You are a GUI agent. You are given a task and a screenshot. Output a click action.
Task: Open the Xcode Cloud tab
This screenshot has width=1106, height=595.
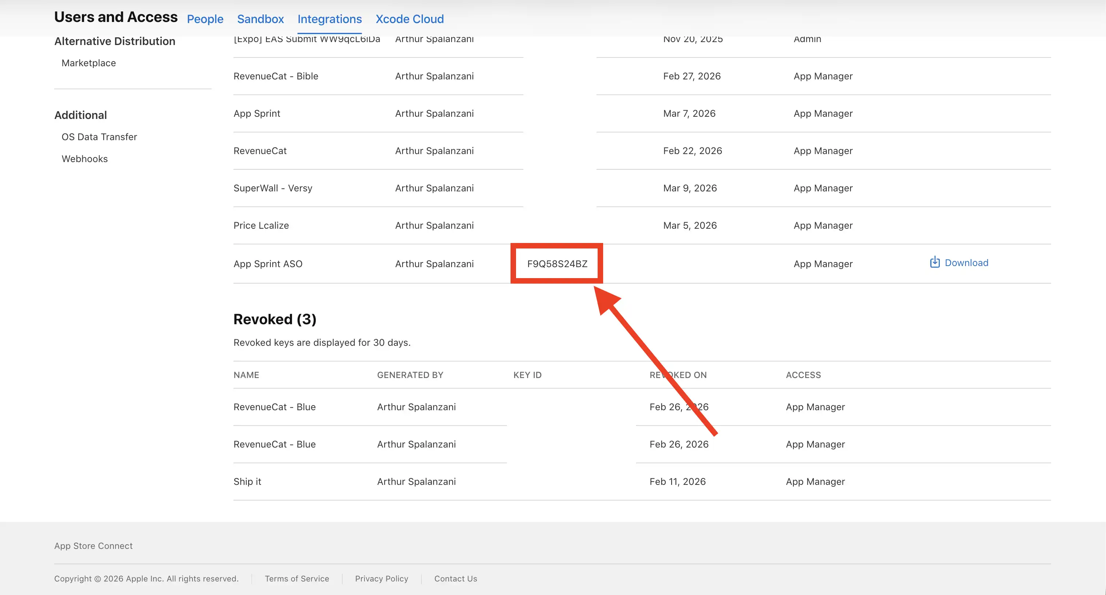410,19
